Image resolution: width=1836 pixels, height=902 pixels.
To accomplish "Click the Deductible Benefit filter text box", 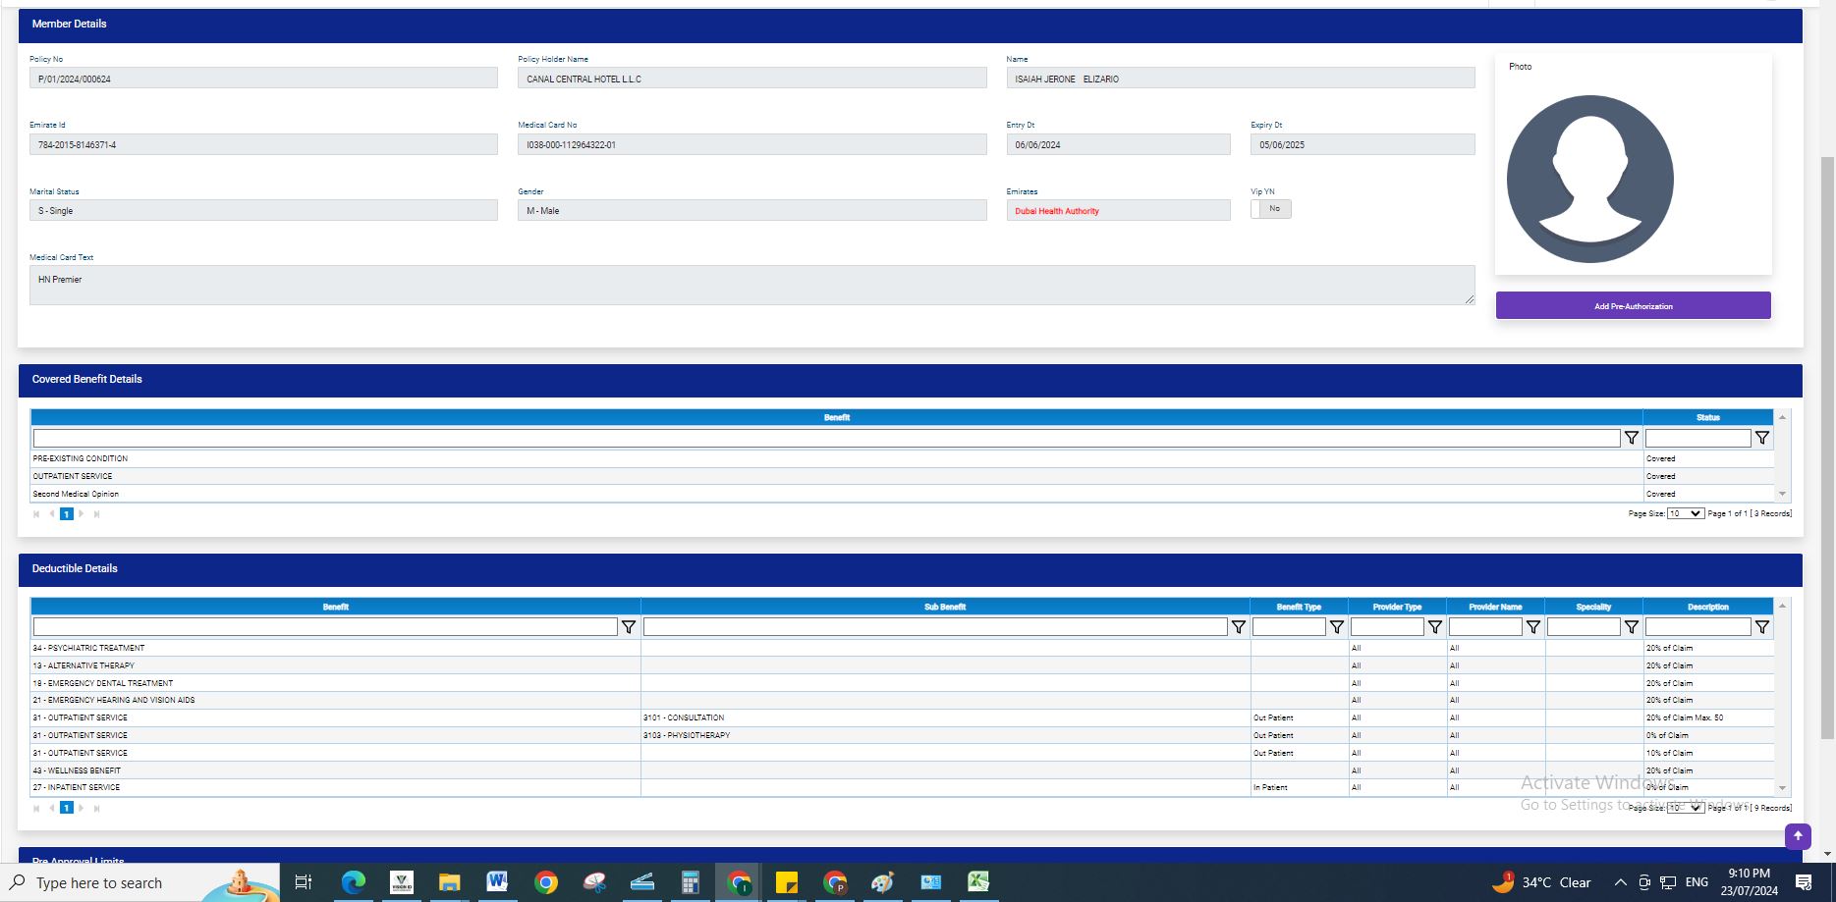I will coord(325,627).
